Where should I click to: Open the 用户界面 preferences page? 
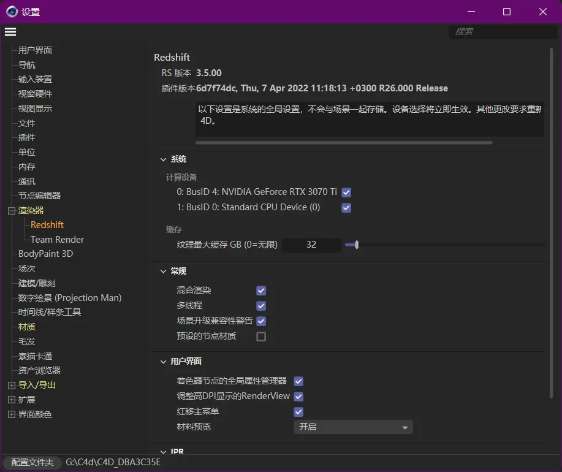click(35, 50)
